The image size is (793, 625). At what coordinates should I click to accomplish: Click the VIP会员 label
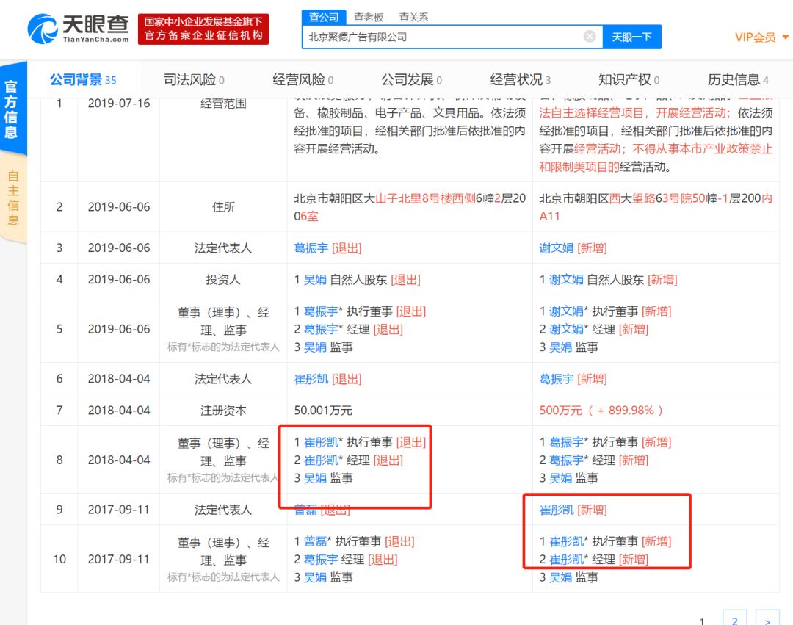(755, 37)
